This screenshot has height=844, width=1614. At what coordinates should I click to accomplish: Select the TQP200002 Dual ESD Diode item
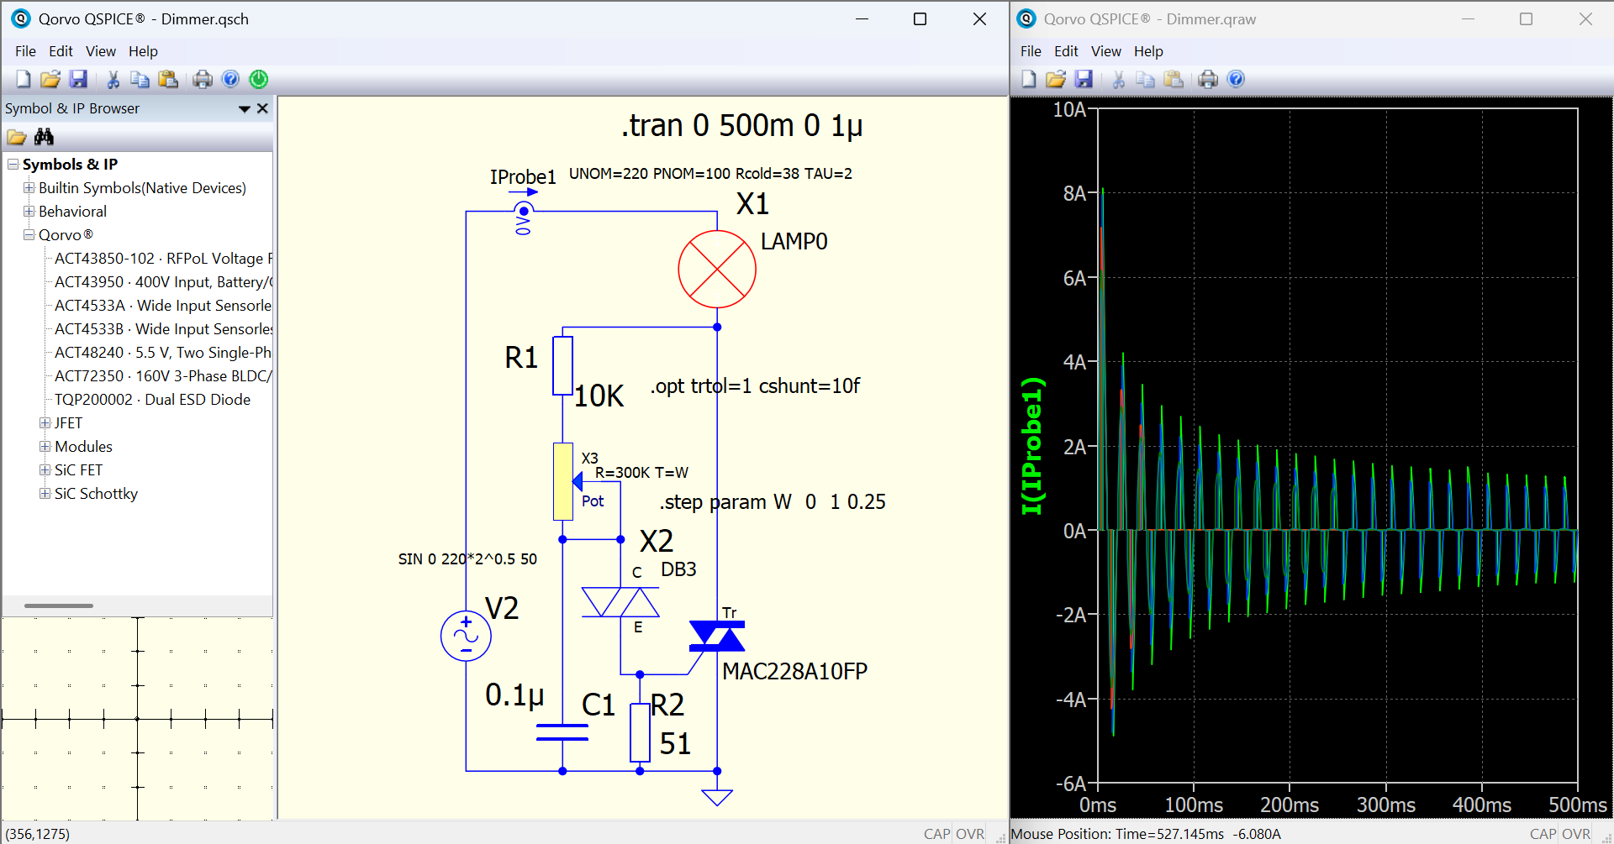coord(152,400)
